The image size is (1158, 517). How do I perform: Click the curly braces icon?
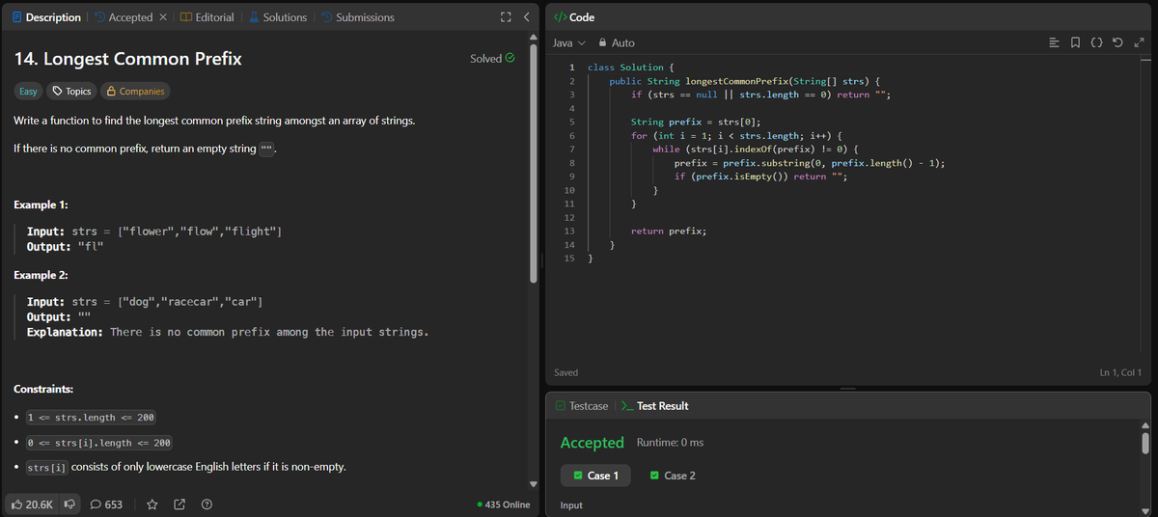1098,43
